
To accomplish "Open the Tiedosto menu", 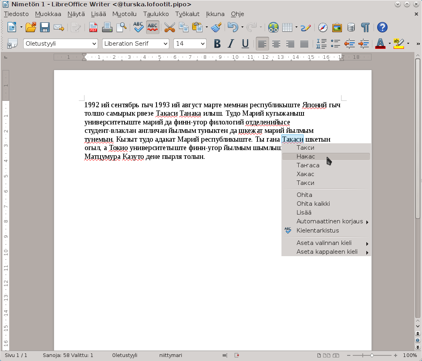I will pos(16,14).
